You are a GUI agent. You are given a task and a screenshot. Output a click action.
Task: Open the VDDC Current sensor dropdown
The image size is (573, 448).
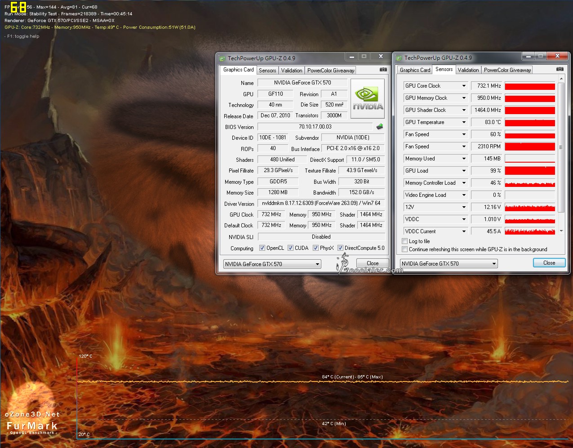pos(464,231)
